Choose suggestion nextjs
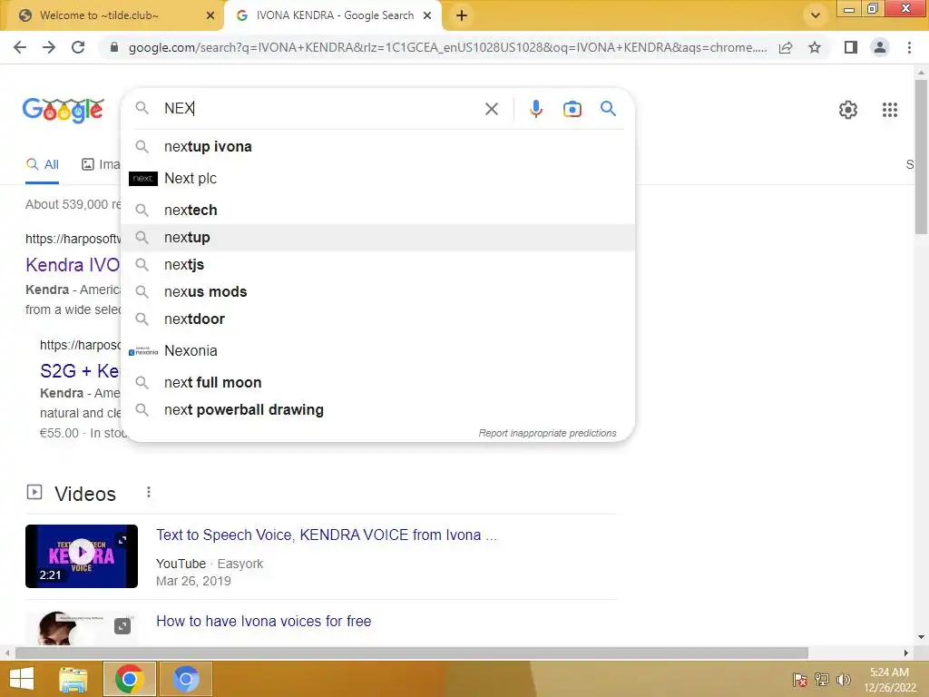Viewport: 929px width, 697px height. coord(377,265)
